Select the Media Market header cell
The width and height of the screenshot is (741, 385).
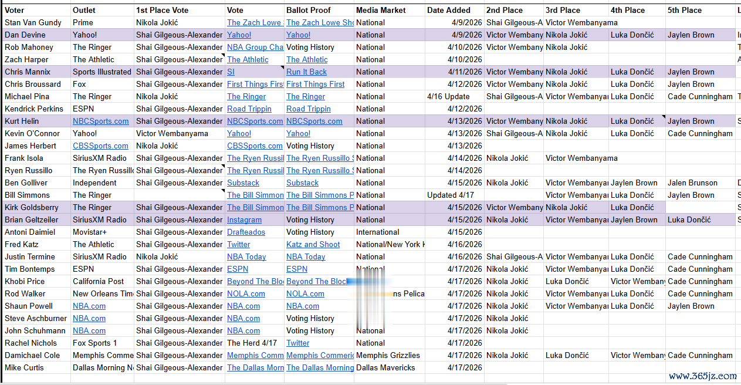tap(389, 10)
